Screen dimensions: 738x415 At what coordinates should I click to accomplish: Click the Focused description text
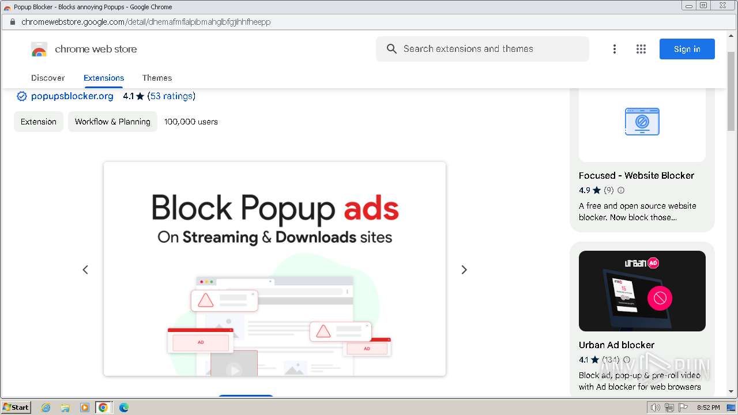click(638, 212)
